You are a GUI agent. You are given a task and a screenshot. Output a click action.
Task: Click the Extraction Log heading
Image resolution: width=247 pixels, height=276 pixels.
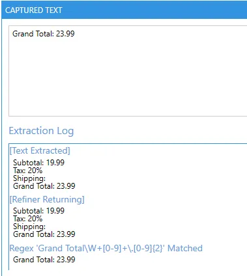(x=41, y=131)
